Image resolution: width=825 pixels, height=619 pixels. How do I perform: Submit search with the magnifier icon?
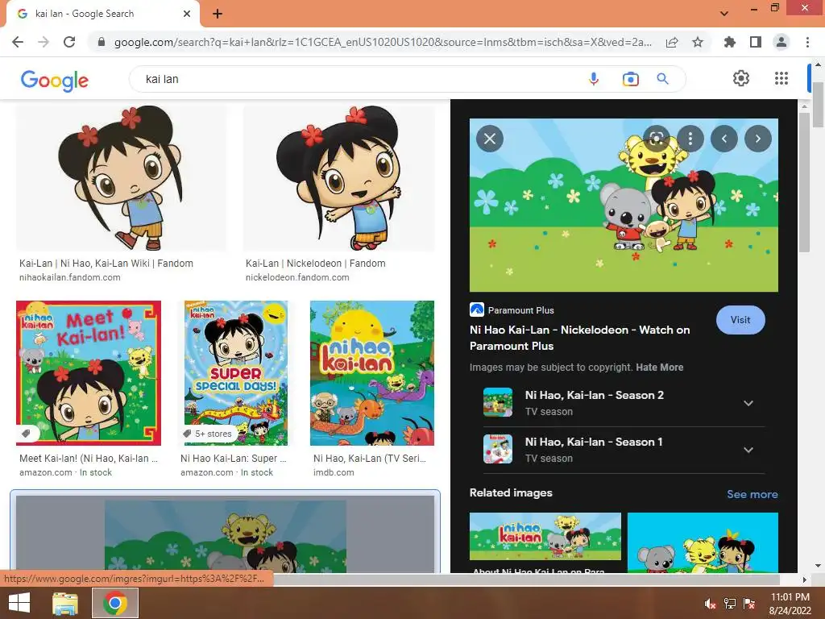click(663, 79)
